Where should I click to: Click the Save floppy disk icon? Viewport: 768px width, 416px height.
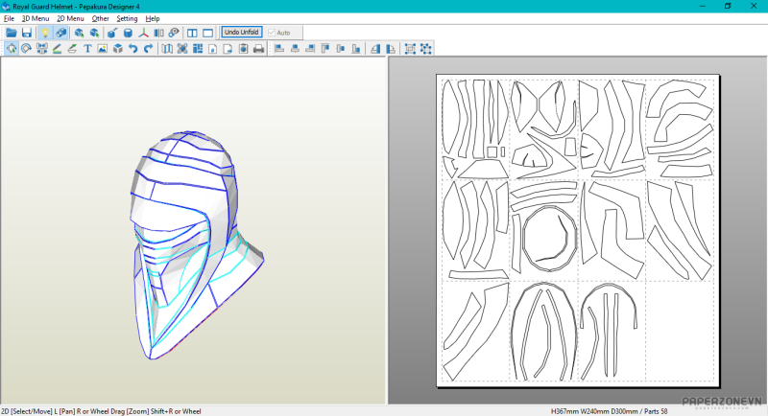pyautogui.click(x=27, y=33)
